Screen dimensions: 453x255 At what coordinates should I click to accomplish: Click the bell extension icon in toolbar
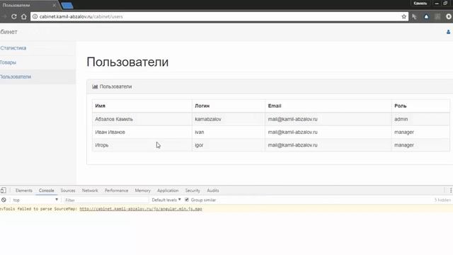point(426,16)
